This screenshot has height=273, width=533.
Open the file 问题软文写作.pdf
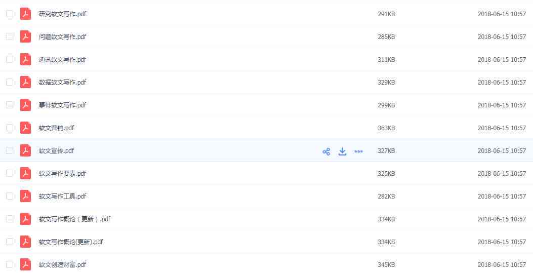pos(63,36)
